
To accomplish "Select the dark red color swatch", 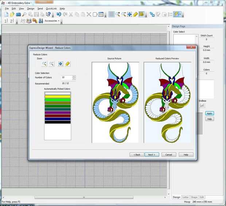I will [x=58, y=116].
